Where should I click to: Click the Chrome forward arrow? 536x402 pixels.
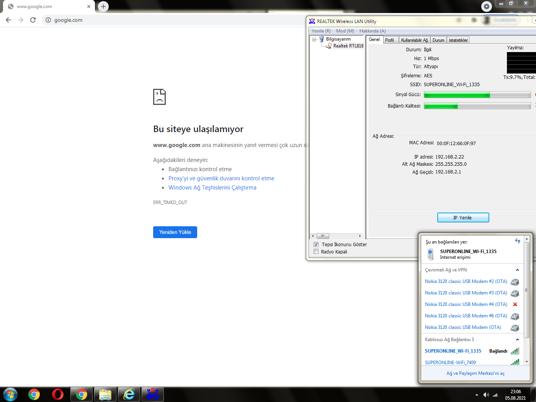point(21,20)
